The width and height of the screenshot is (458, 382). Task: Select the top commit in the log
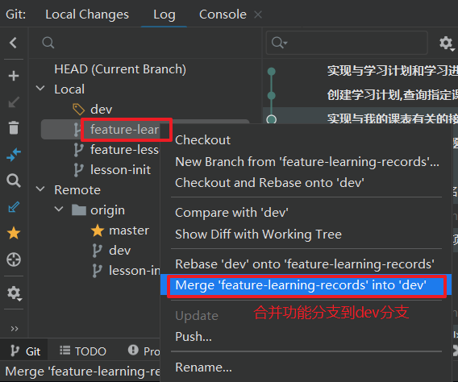pos(392,71)
